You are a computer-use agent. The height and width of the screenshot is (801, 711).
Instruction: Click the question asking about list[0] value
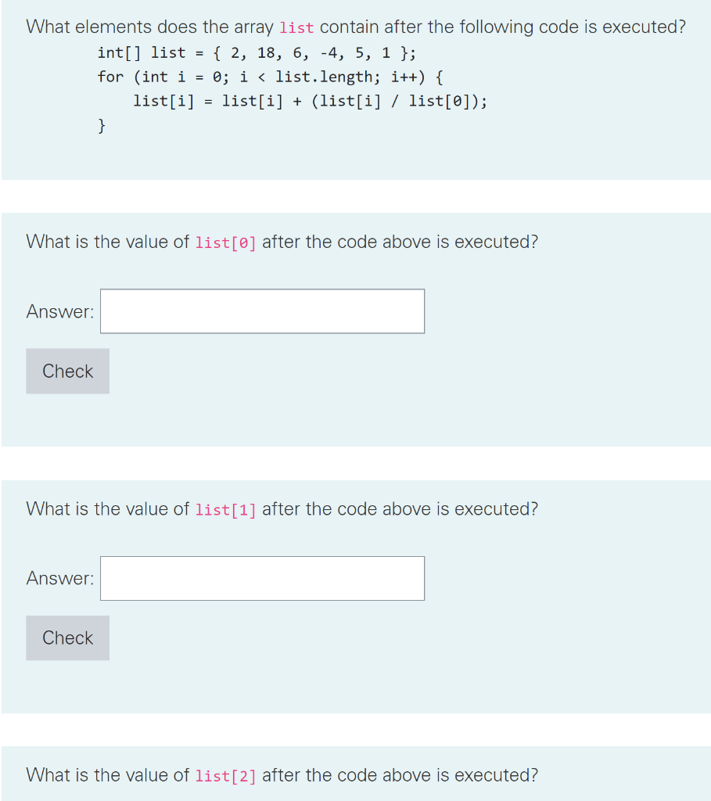point(280,242)
